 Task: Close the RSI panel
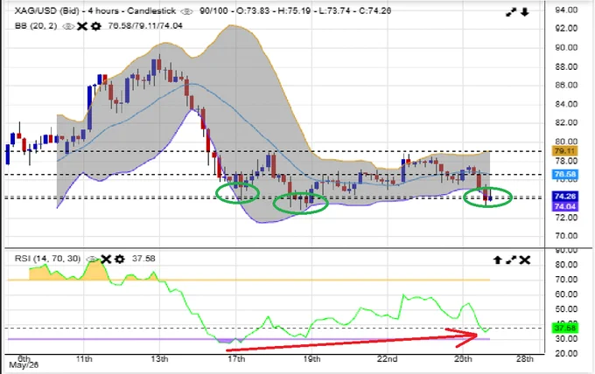[525, 260]
